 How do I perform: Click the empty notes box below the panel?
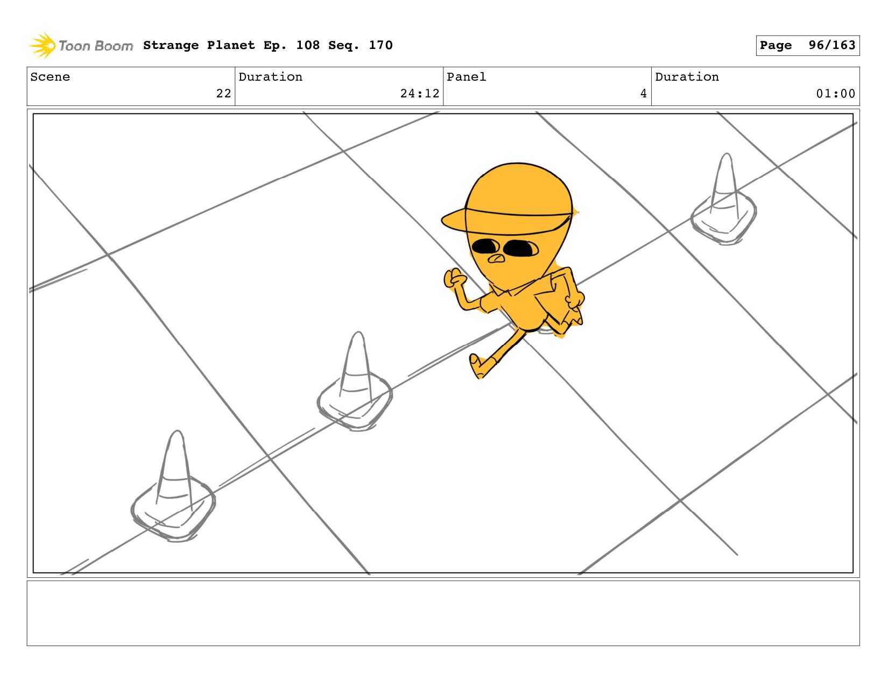[x=443, y=613]
